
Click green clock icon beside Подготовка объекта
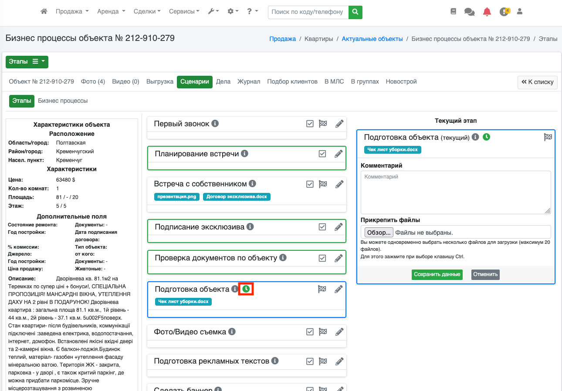point(246,289)
